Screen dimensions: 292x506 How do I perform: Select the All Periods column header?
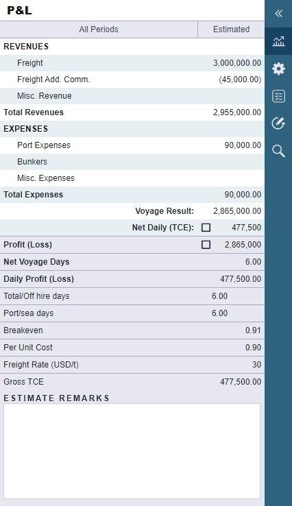coord(99,29)
